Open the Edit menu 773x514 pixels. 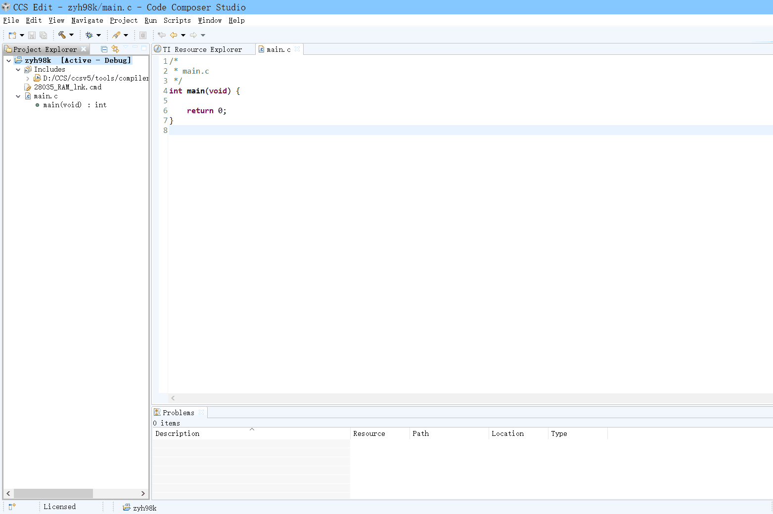click(34, 20)
